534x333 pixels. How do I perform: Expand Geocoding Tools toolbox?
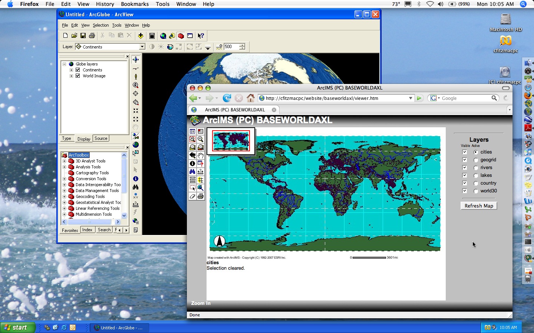coord(64,196)
